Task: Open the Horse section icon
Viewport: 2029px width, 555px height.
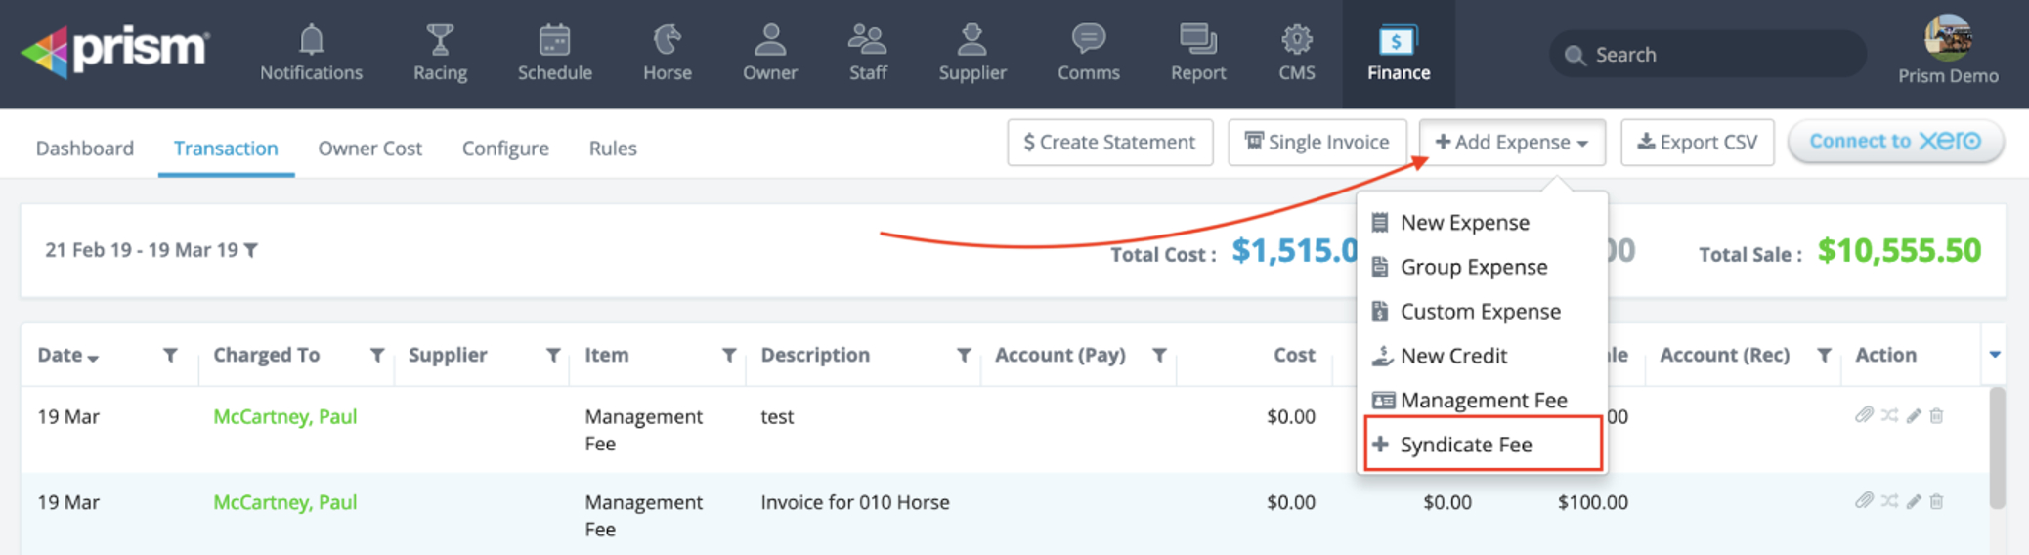Action: (667, 41)
